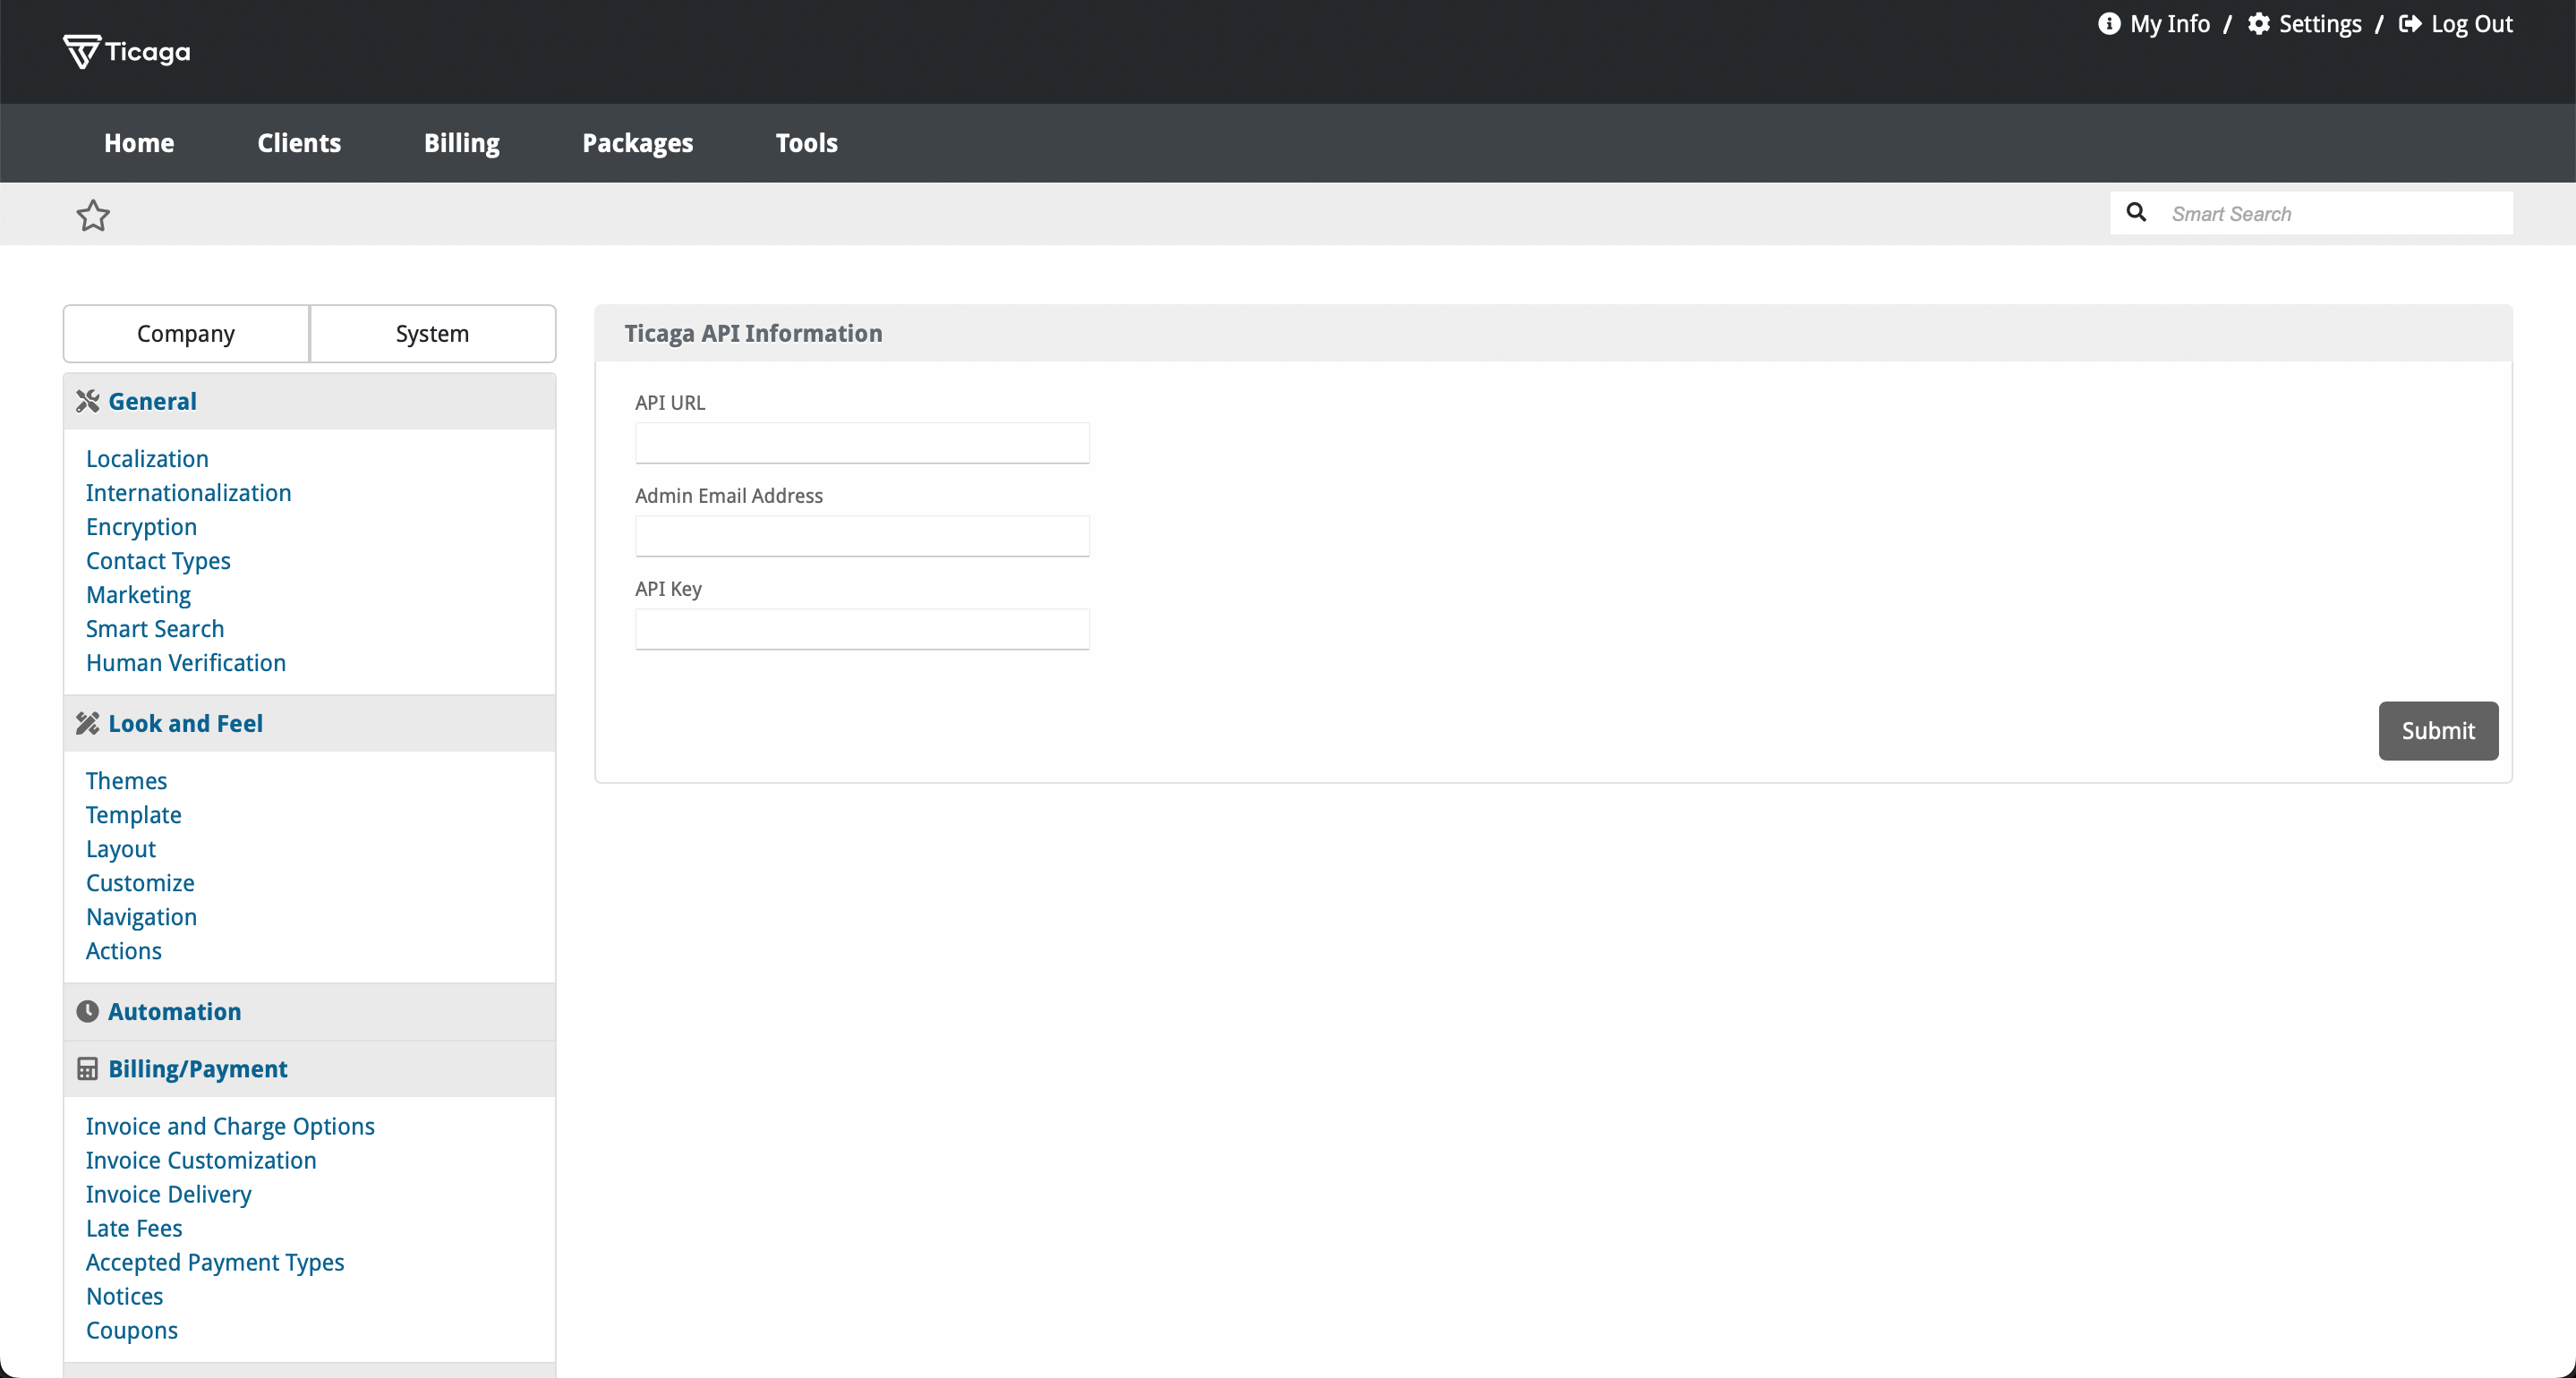Open the Packages menu

(x=637, y=143)
